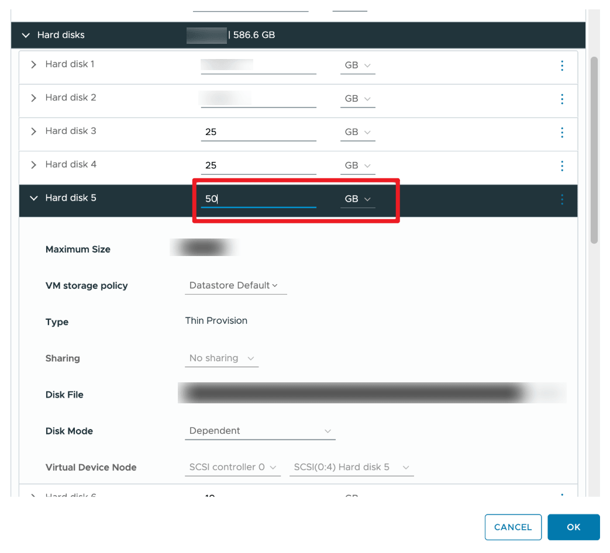The image size is (610, 553).
Task: Click Hard disk 2 size field
Action: tap(259, 99)
